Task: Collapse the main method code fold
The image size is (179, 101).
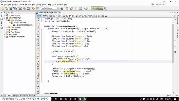Action: 41,29
